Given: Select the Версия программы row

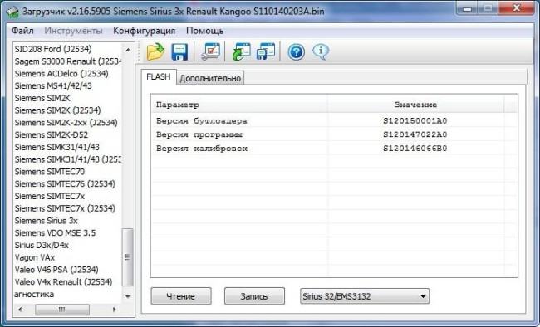Looking at the screenshot, I should 334,134.
